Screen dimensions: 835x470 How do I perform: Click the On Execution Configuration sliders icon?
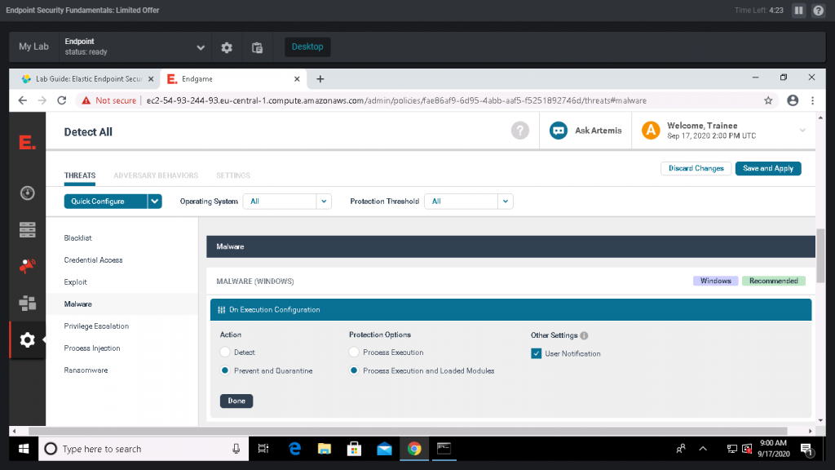[x=222, y=309]
